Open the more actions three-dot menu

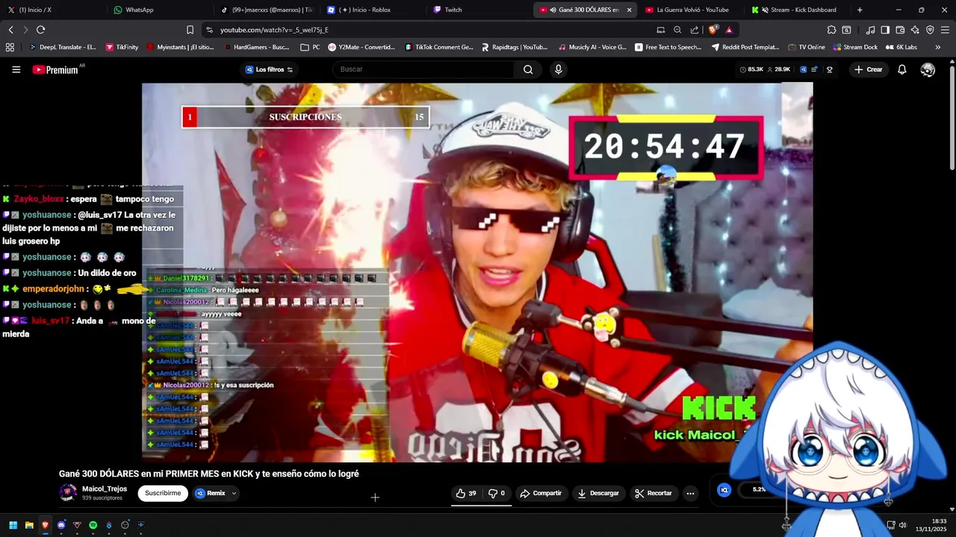tap(690, 493)
